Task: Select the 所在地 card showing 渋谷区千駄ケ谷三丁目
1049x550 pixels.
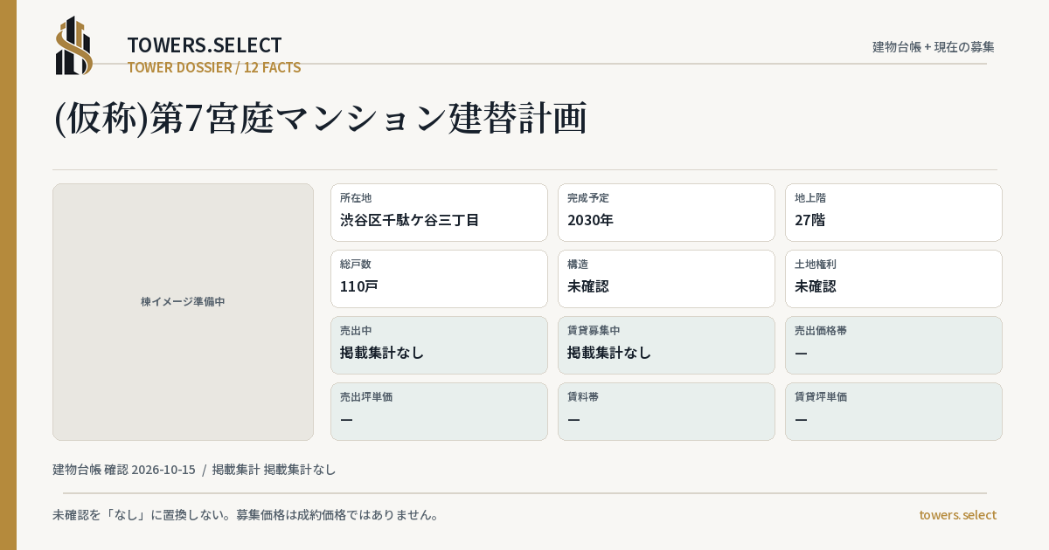Action: [439, 212]
